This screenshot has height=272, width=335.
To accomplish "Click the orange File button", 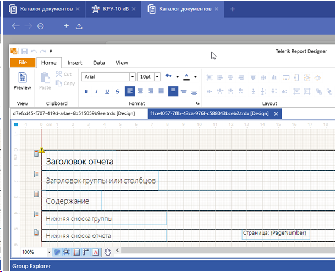I will click(x=23, y=63).
